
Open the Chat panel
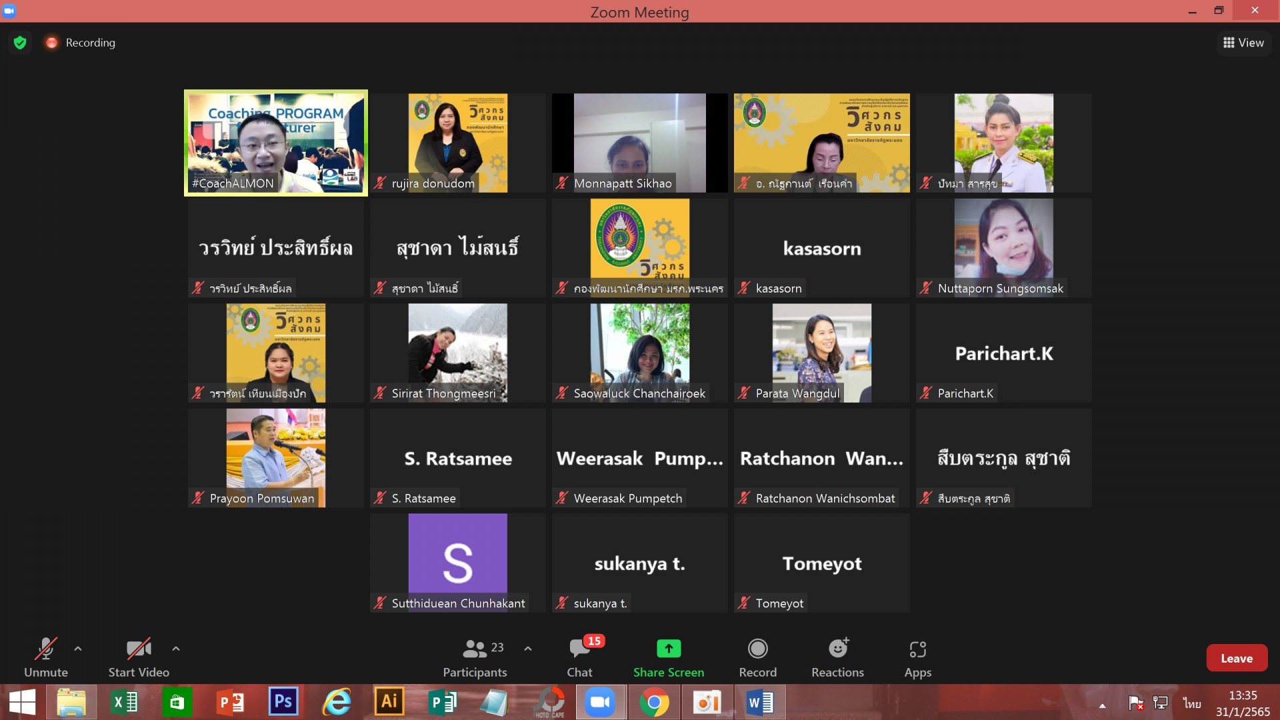tap(580, 657)
